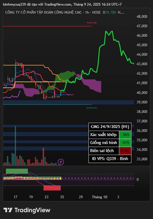
Task: Click the Weak High label
Action: [92, 23]
